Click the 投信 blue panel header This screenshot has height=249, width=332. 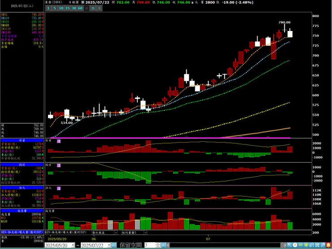(x=22, y=165)
